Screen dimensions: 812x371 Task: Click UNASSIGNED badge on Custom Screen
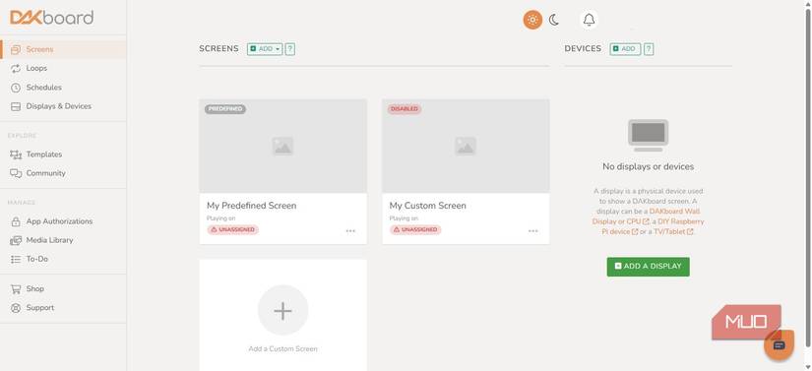click(415, 229)
